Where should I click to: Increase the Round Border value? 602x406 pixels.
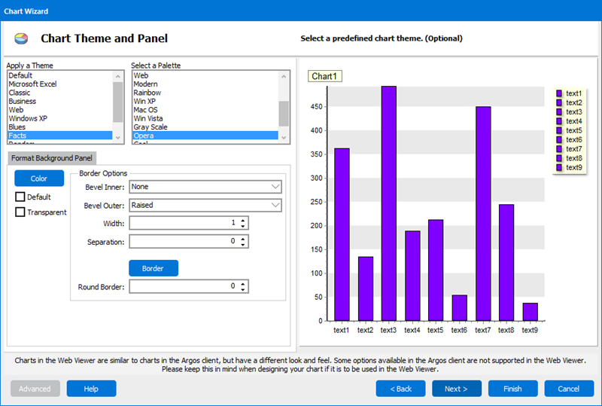click(243, 283)
